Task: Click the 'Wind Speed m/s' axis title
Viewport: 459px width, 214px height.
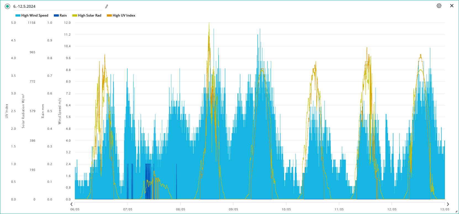Action: (60, 111)
